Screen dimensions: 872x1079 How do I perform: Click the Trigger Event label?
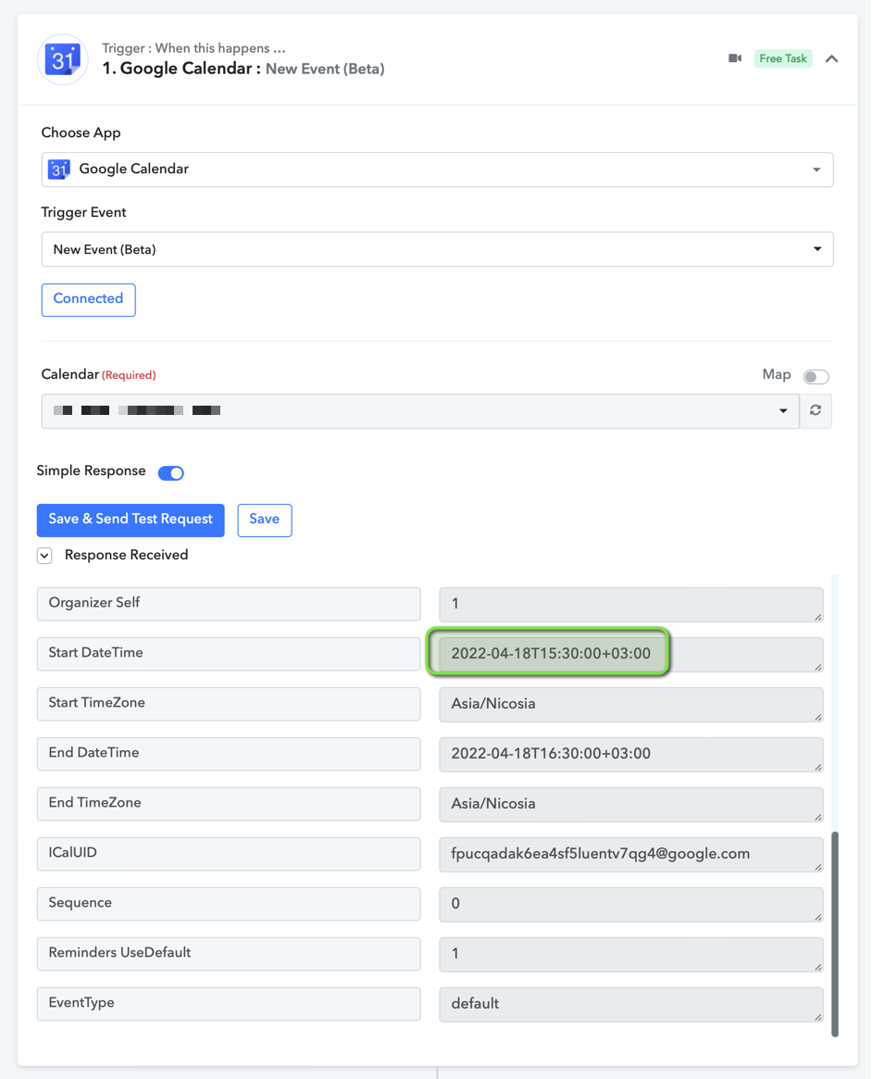[x=84, y=212]
